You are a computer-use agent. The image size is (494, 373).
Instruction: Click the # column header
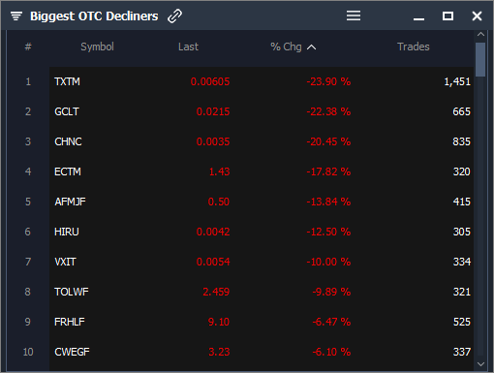[28, 47]
